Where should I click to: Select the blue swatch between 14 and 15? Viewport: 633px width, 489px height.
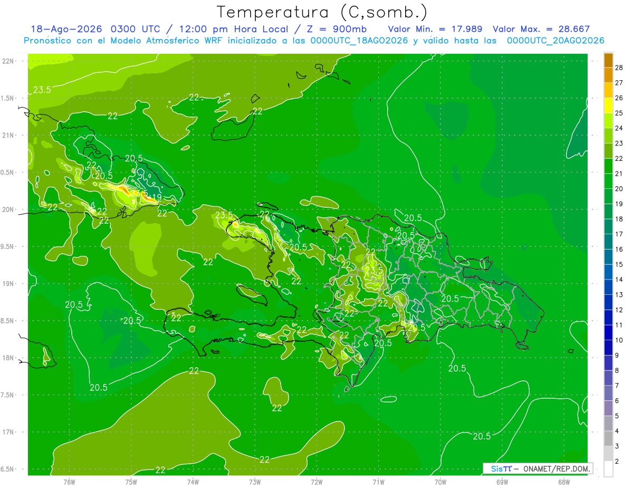608,272
